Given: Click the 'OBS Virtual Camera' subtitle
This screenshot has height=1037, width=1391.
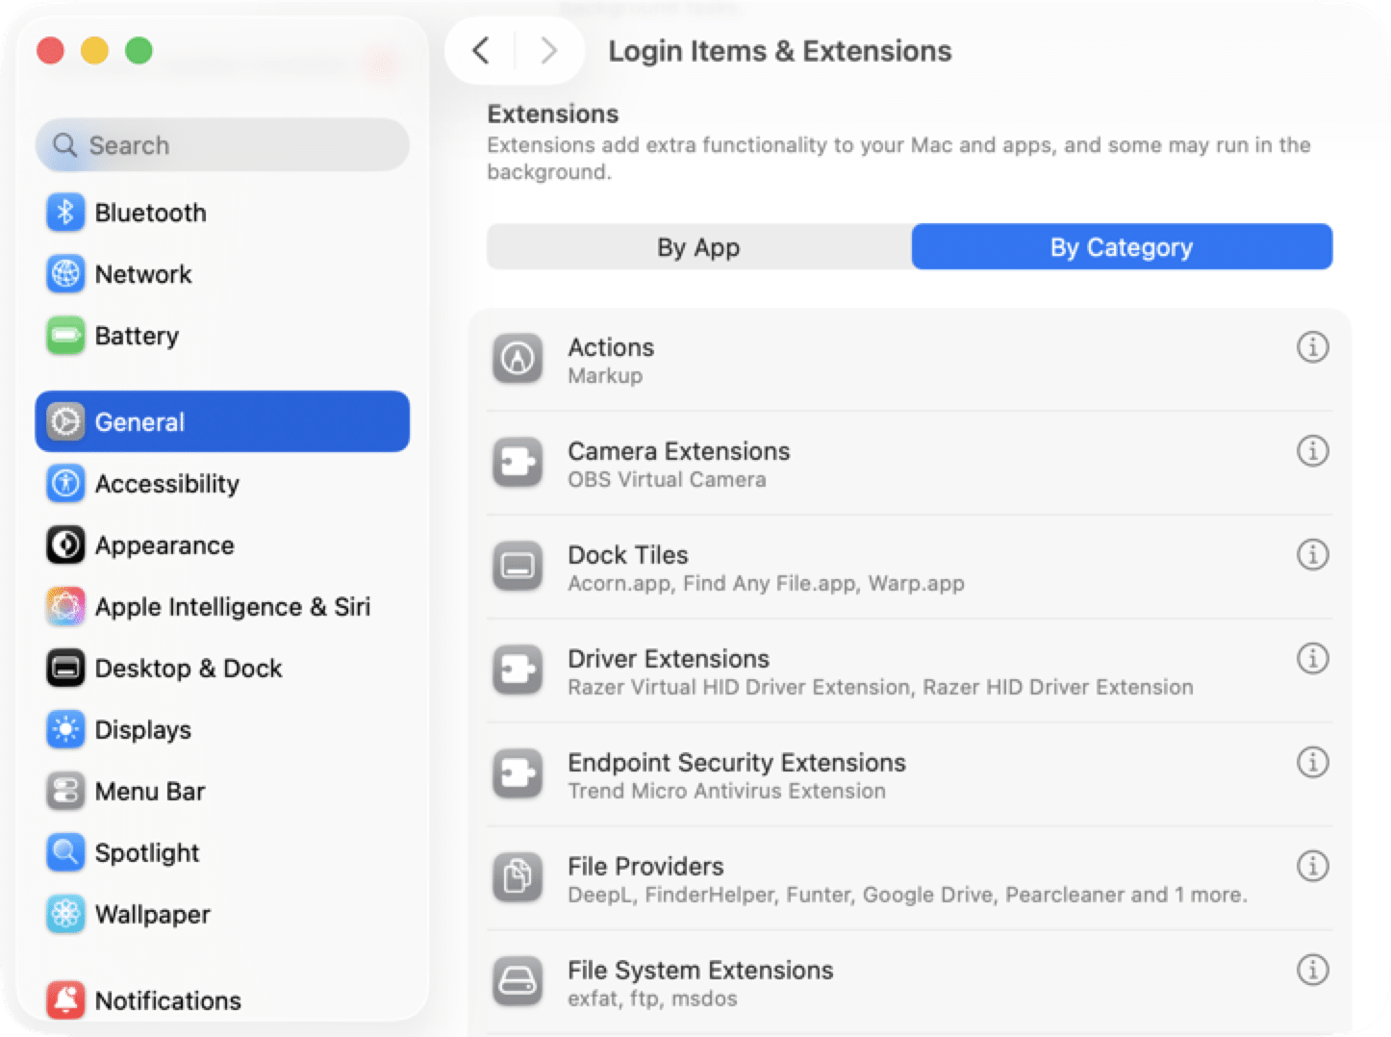Looking at the screenshot, I should point(667,479).
